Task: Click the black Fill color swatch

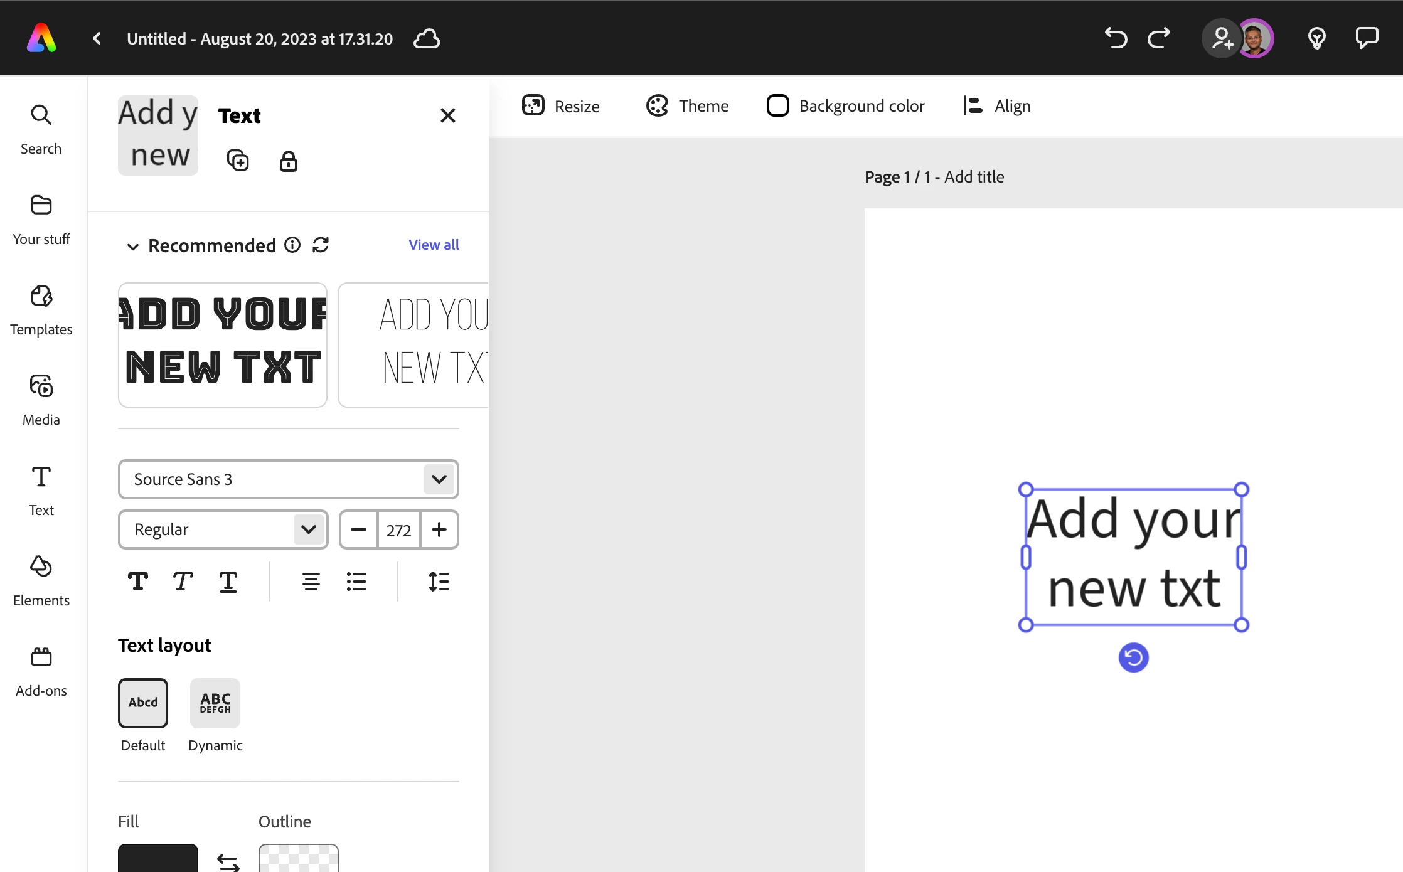Action: click(158, 858)
